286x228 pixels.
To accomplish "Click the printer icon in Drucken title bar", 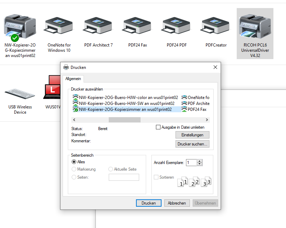I will coord(66,67).
